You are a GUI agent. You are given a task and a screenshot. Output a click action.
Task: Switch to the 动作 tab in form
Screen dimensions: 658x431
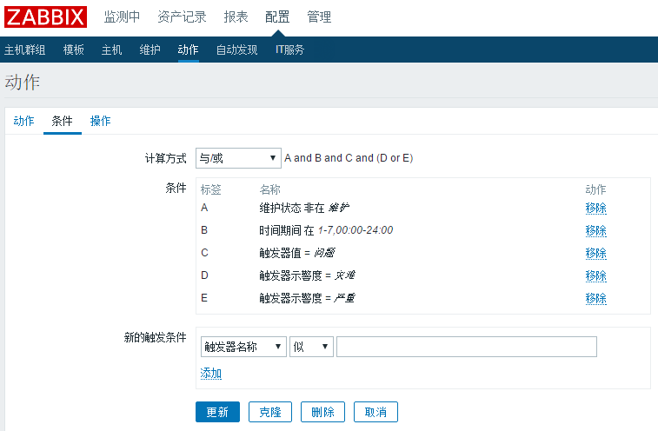coord(23,121)
